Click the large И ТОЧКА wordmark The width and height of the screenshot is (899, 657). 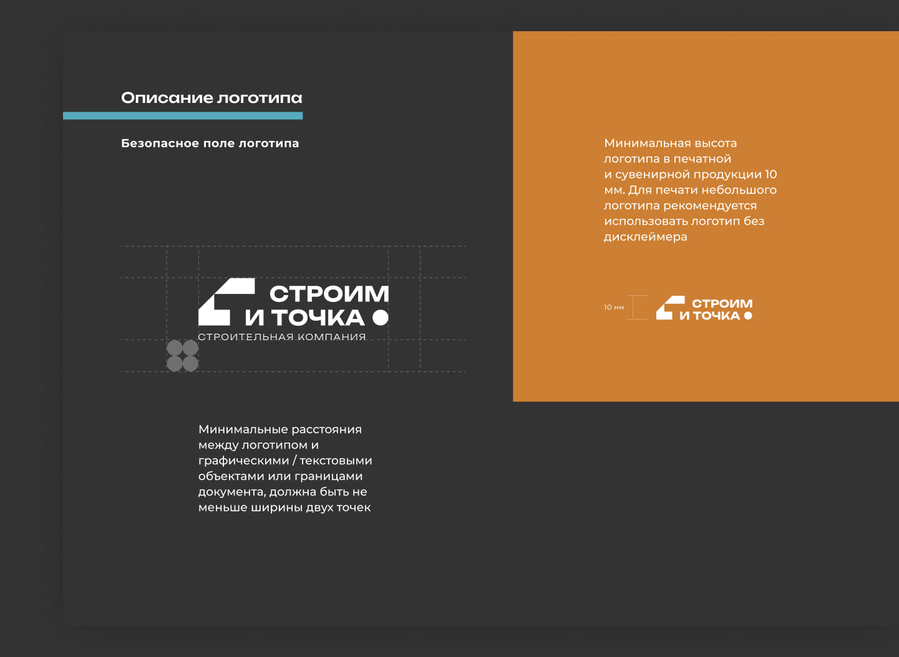(304, 318)
